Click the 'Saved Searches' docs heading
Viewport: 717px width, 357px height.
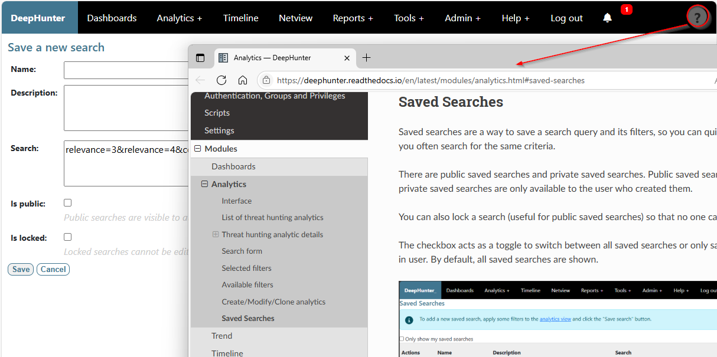[451, 102]
